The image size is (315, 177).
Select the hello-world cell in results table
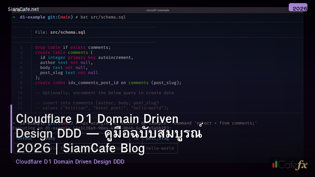(160, 148)
